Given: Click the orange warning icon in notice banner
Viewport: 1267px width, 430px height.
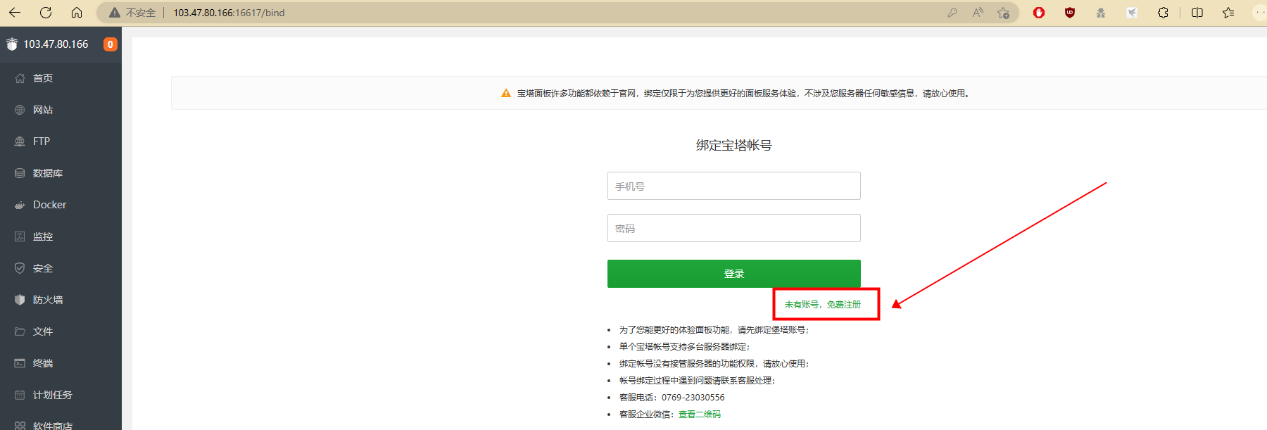Looking at the screenshot, I should 505,93.
